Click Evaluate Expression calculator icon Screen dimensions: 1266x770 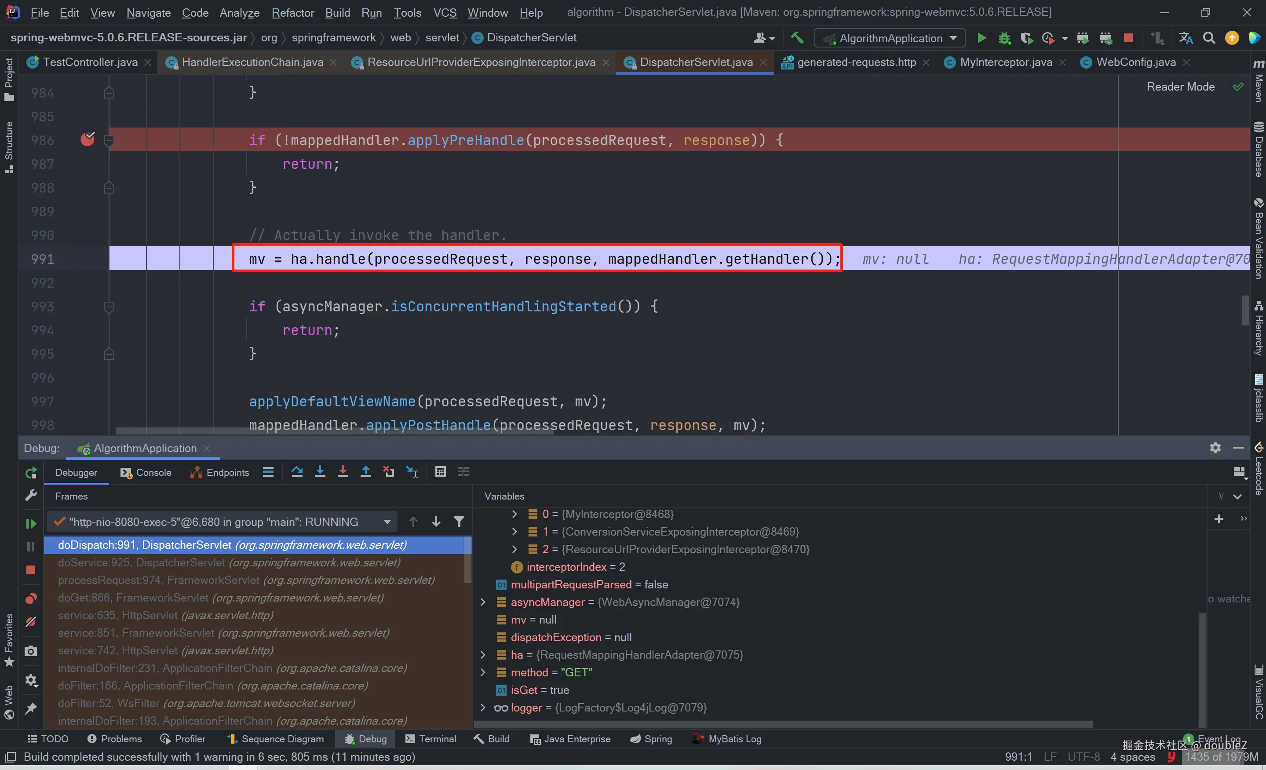[440, 472]
